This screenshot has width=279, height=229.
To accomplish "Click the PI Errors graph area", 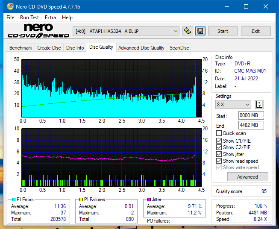I will point(112,88).
